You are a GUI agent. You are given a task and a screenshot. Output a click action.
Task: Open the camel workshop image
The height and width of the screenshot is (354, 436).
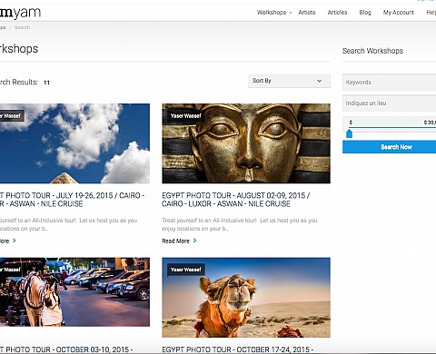(x=246, y=298)
